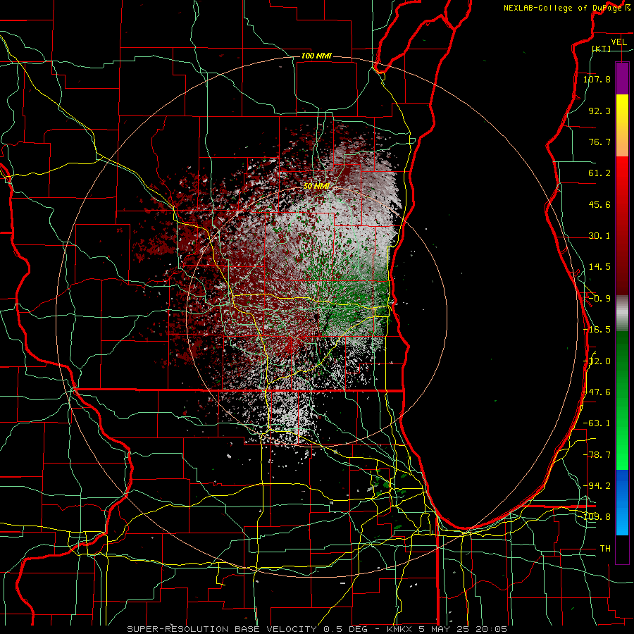The width and height of the screenshot is (634, 634).
Task: Click the -78.7 velocity scale value
Action: click(597, 454)
